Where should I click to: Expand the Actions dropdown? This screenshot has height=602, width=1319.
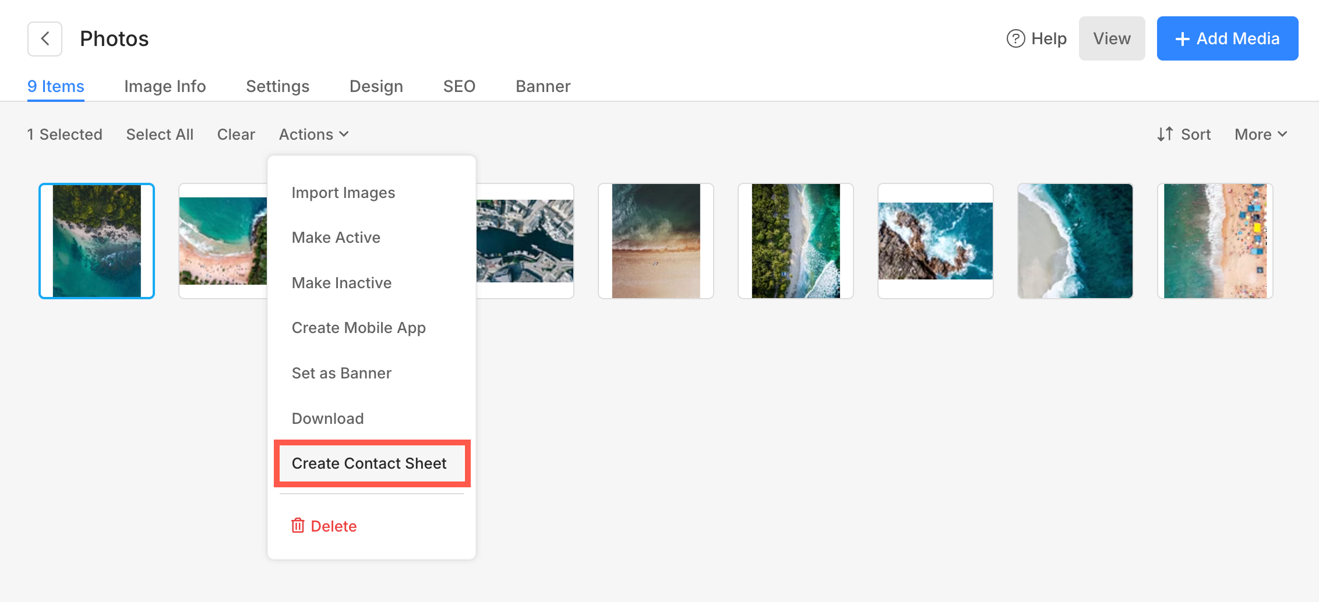[x=313, y=134]
